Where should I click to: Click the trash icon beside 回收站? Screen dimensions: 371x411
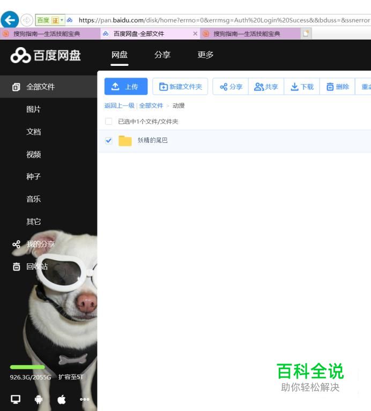pyautogui.click(x=16, y=267)
